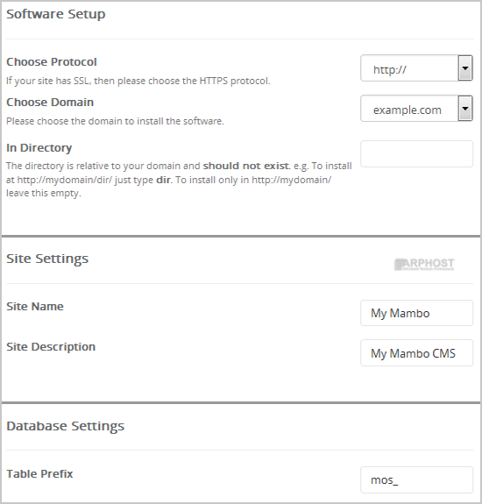Click the arrow button on protocol selector
This screenshot has height=504, width=482.
click(465, 68)
